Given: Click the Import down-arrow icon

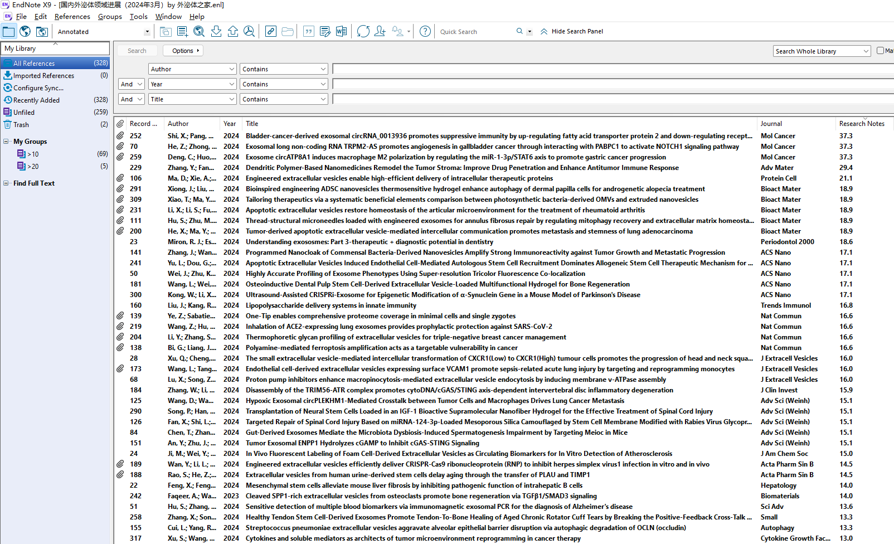Looking at the screenshot, I should pos(216,32).
